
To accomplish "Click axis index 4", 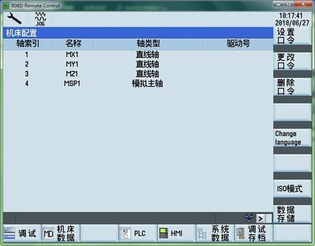I will point(26,84).
